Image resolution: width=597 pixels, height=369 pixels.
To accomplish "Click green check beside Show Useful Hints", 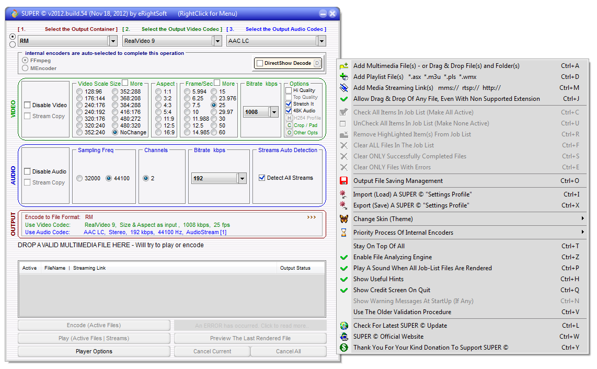I will click(x=344, y=280).
